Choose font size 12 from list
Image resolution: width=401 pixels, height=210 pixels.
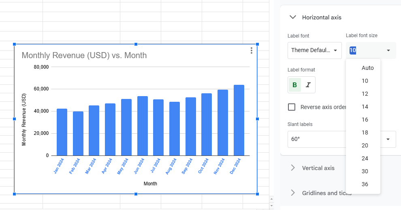(365, 94)
